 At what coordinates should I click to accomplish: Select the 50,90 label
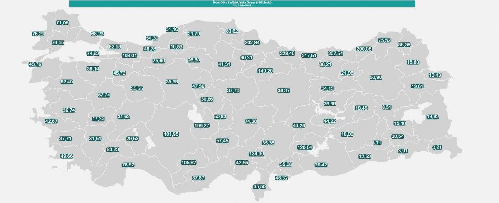point(375,77)
